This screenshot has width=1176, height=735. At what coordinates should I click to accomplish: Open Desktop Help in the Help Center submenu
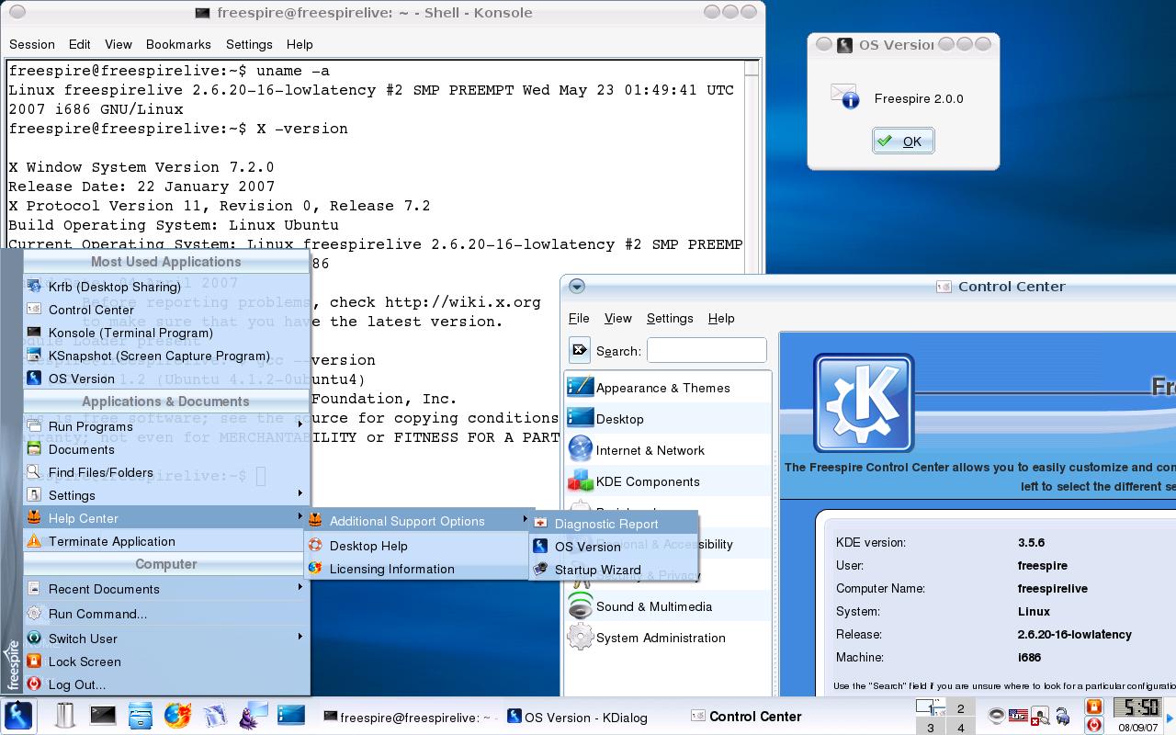[417, 546]
